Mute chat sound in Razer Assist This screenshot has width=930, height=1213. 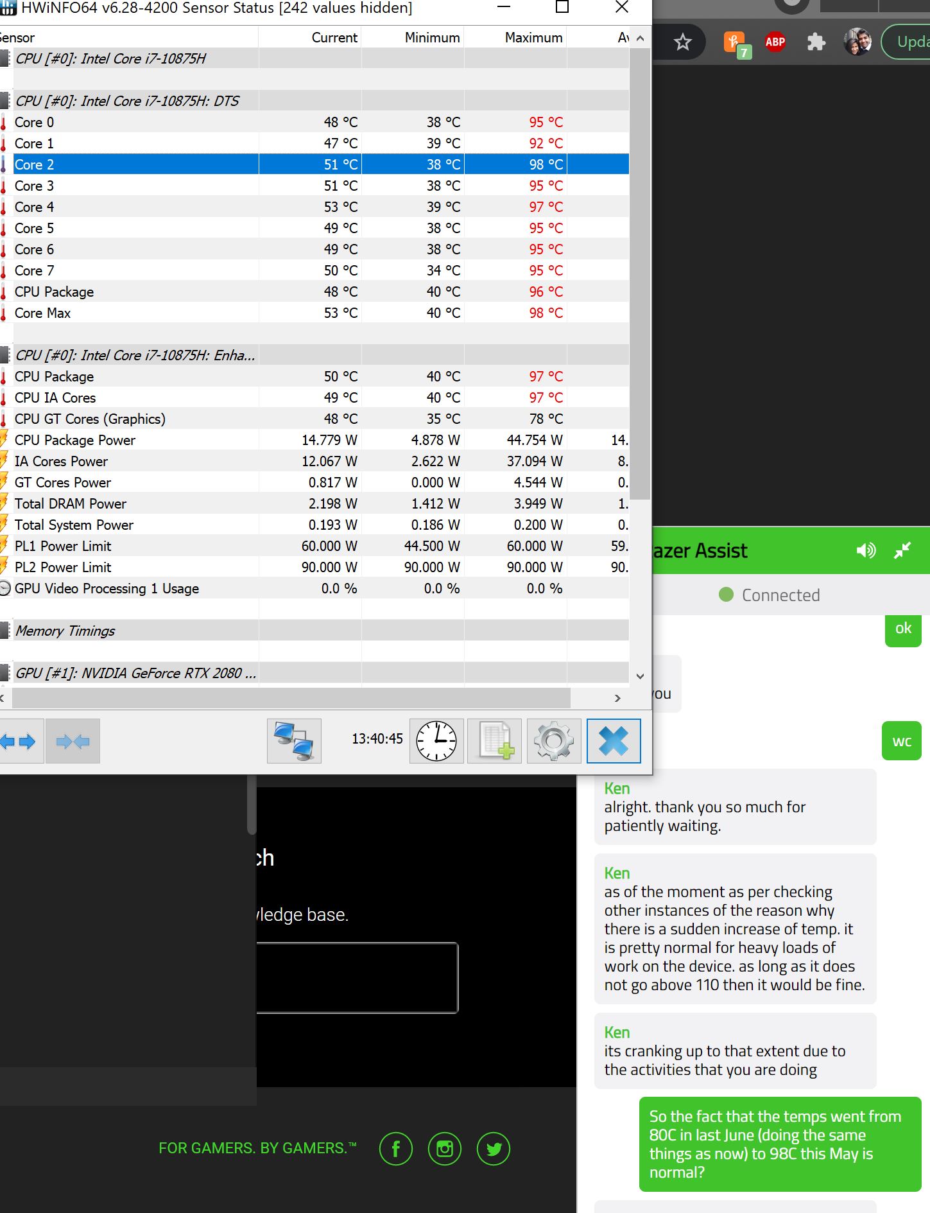coord(866,550)
